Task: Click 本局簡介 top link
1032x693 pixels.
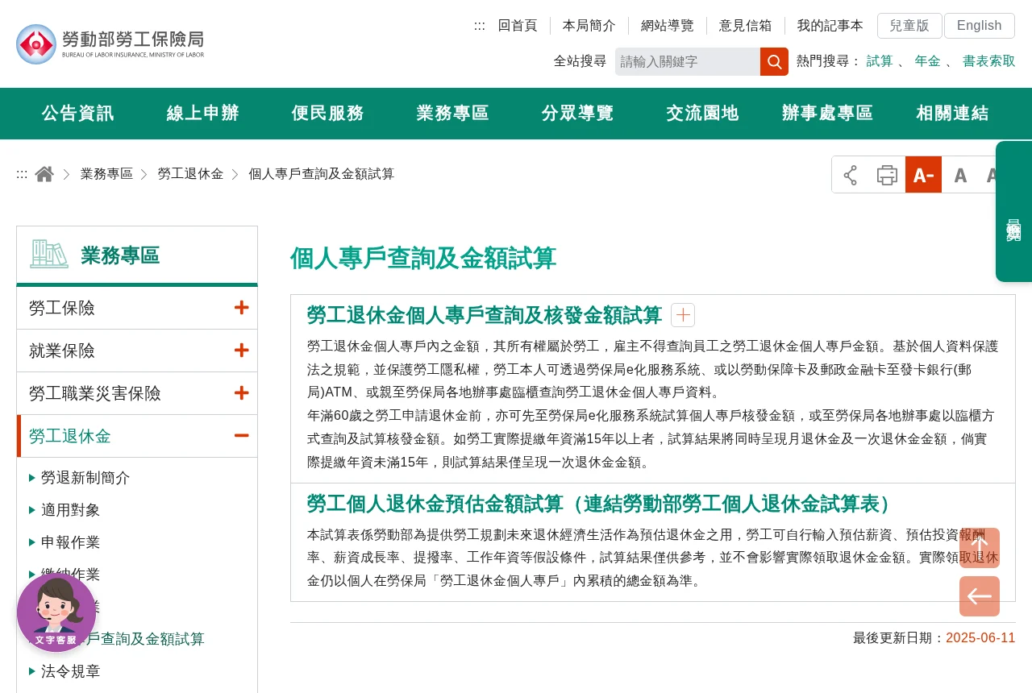Action: [589, 26]
